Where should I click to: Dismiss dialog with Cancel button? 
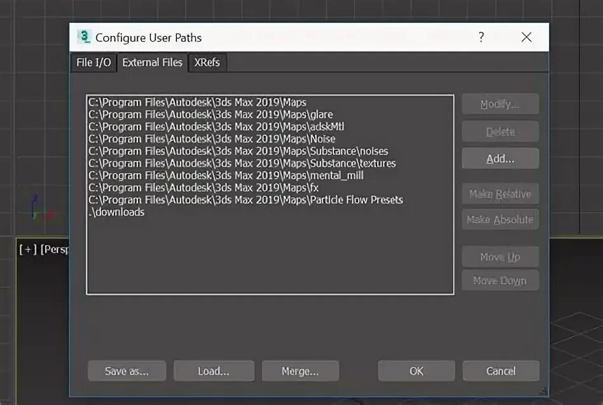501,371
